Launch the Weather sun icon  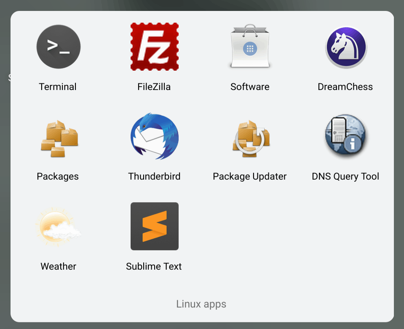(58, 226)
